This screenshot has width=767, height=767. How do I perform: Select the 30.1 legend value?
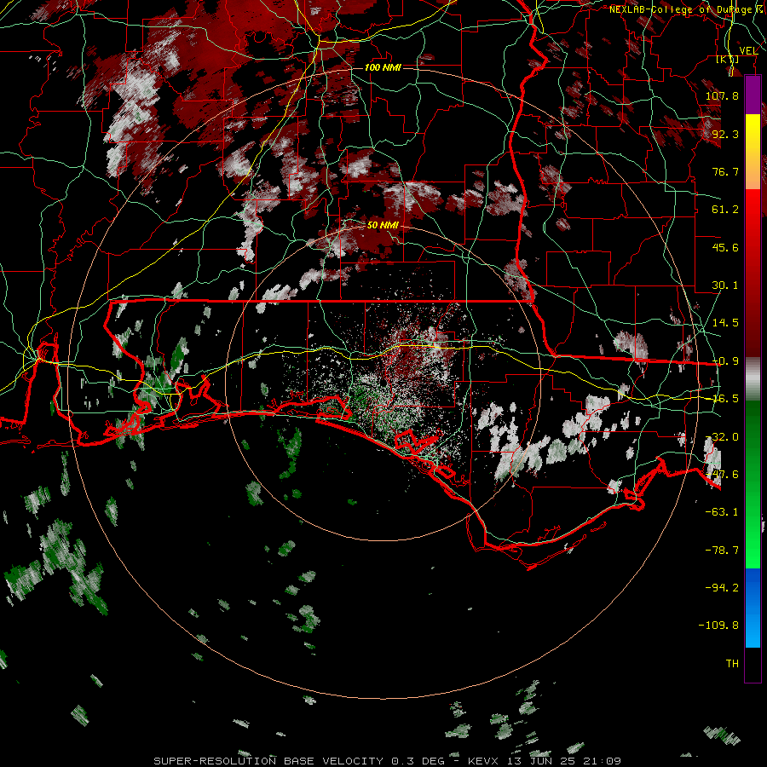coord(725,285)
